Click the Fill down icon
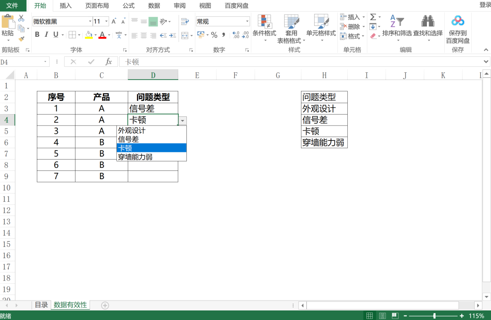The width and height of the screenshot is (491, 320). pyautogui.click(x=373, y=27)
